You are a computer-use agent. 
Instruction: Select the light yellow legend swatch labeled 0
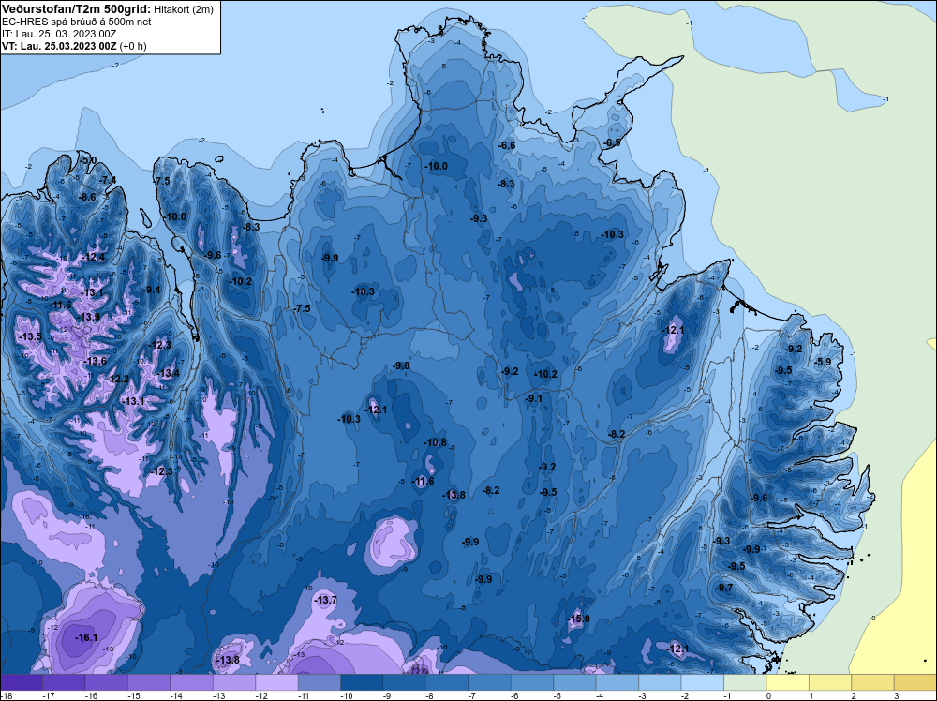coord(788,682)
